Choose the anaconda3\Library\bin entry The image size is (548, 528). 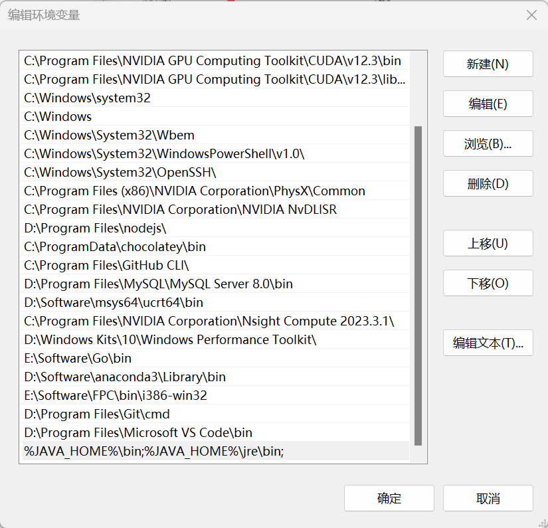(125, 377)
